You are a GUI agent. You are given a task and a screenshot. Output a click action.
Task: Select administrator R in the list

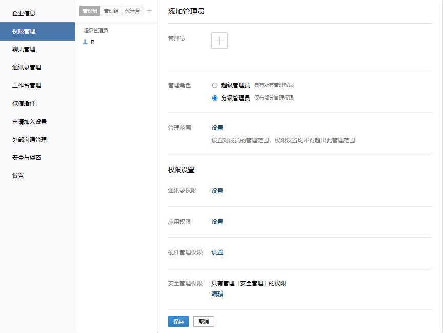tap(92, 42)
